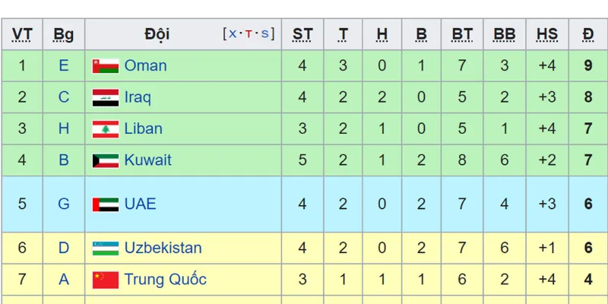The height and width of the screenshot is (304, 608).
Task: Click the Liban (Lebanon) flag icon
Action: 106,129
